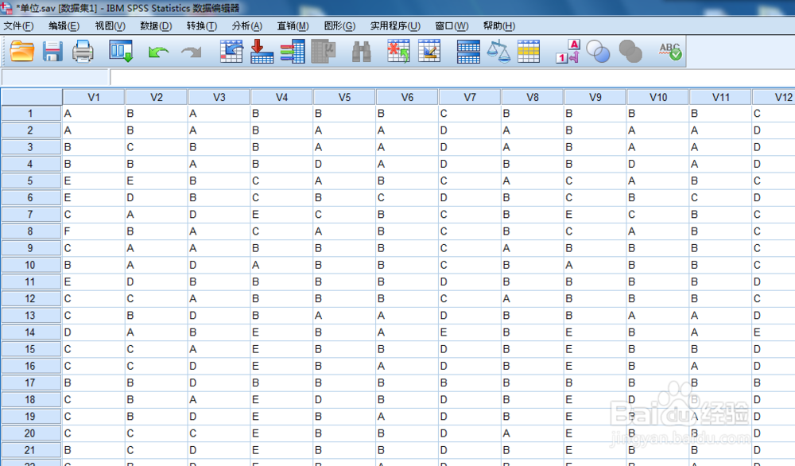The image size is (795, 466).
Task: Click cell E in V2 row 5
Action: tap(157, 181)
